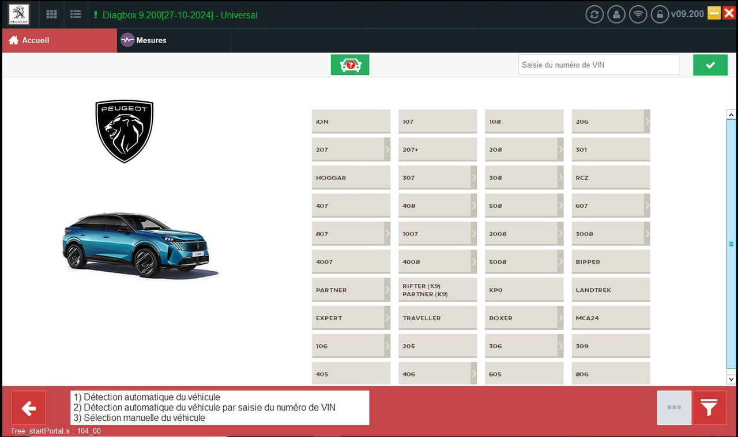Click the lock icon in the top bar
The image size is (738, 437).
tap(660, 14)
